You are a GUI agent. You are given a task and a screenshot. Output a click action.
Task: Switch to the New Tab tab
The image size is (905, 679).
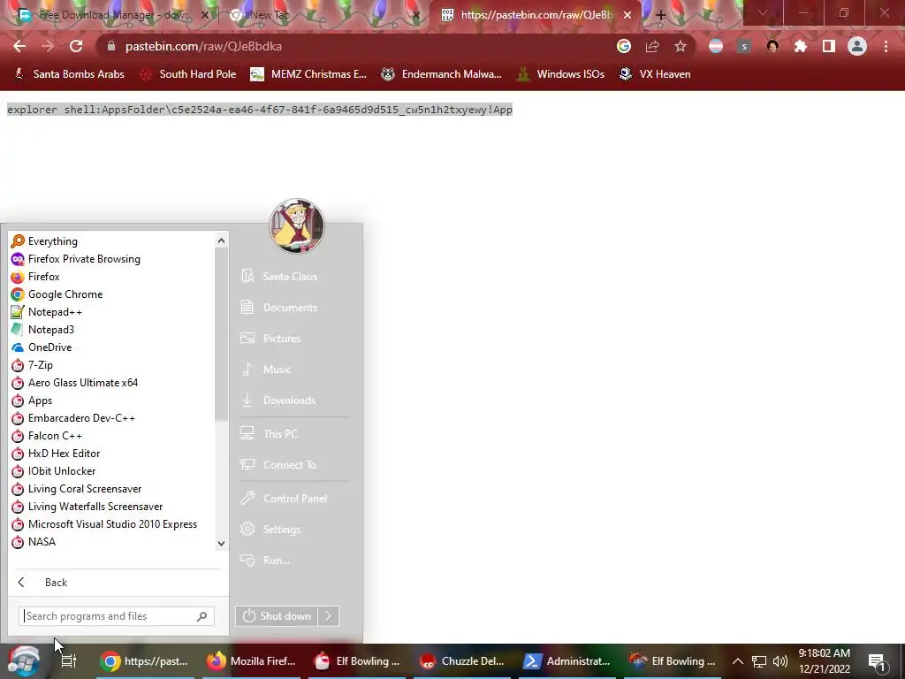click(323, 15)
